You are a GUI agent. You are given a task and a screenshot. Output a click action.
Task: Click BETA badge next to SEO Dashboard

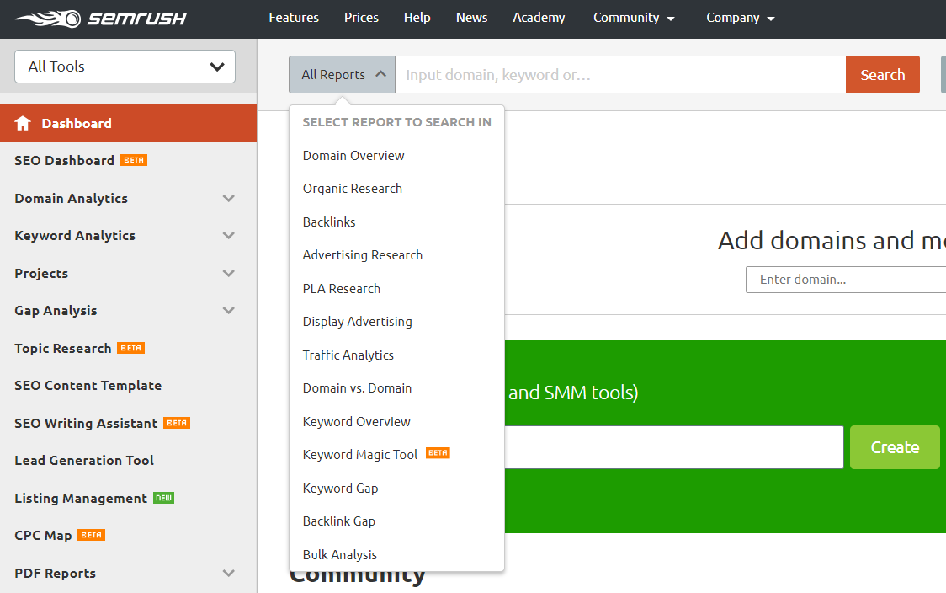pyautogui.click(x=134, y=160)
